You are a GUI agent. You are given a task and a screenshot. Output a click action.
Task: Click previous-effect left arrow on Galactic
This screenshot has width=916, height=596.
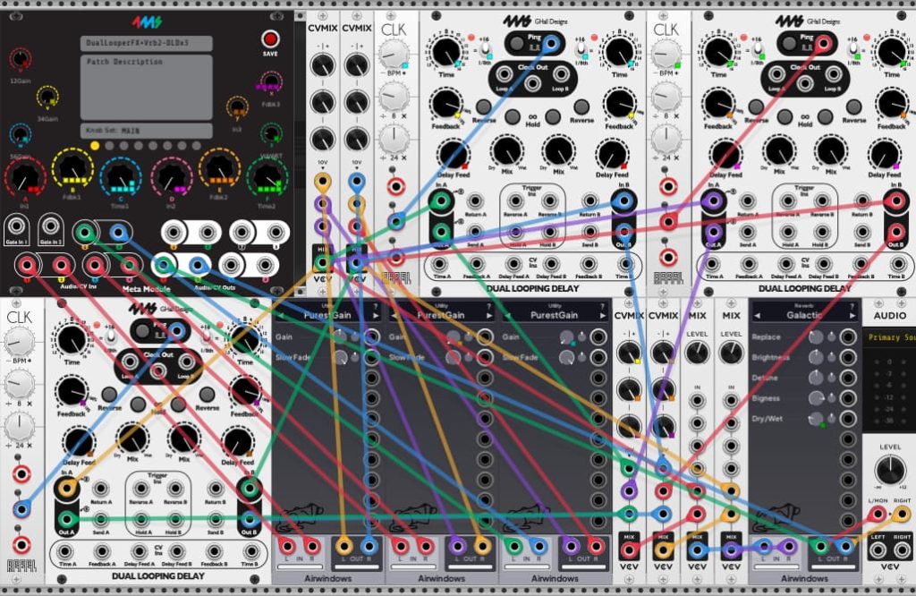click(757, 316)
